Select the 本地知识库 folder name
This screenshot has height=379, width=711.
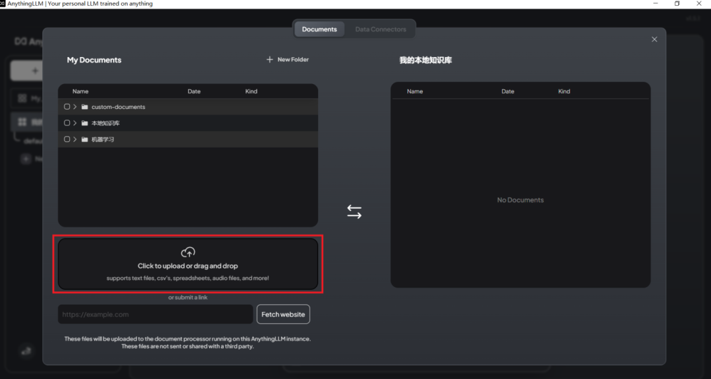click(105, 123)
